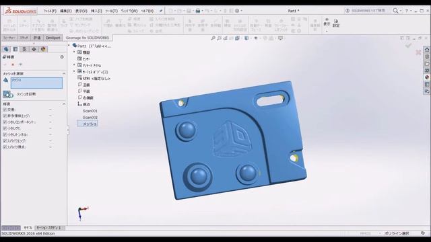Toggle the 小さいコンポーネント checkbox
The image size is (431, 242).
click(5, 122)
